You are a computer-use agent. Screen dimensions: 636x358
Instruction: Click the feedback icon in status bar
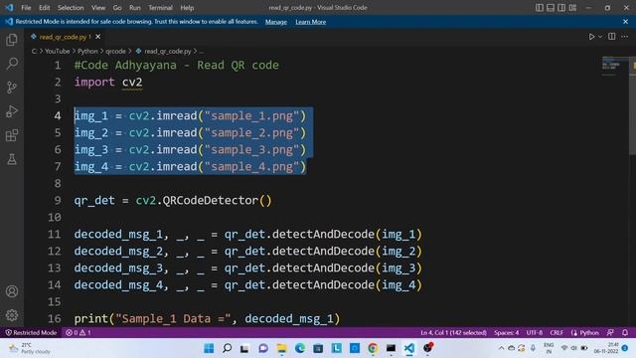pyautogui.click(x=610, y=333)
